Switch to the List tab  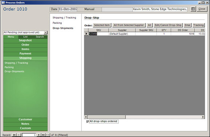pos(25,37)
